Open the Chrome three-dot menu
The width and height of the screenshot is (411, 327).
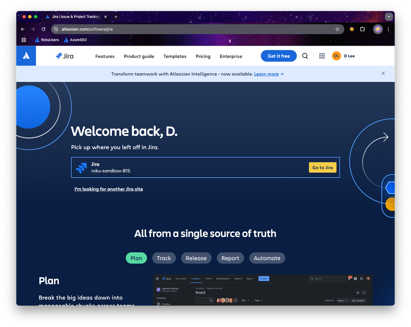388,29
